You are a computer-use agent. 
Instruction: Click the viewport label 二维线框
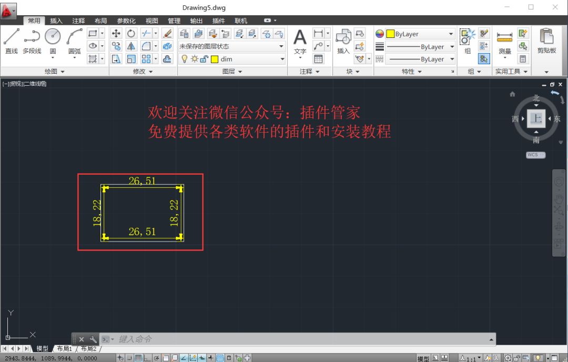[x=35, y=84]
